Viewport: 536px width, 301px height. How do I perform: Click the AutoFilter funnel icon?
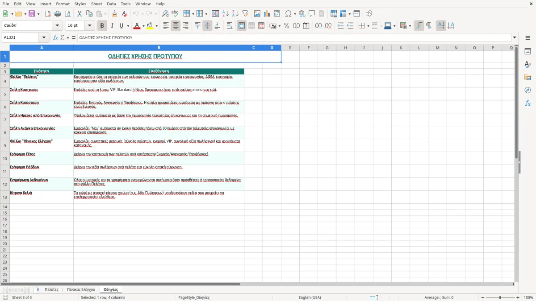click(x=245, y=14)
